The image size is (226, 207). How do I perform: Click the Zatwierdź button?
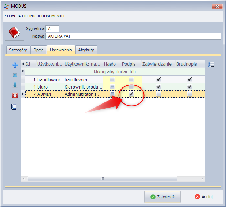(x=162, y=197)
